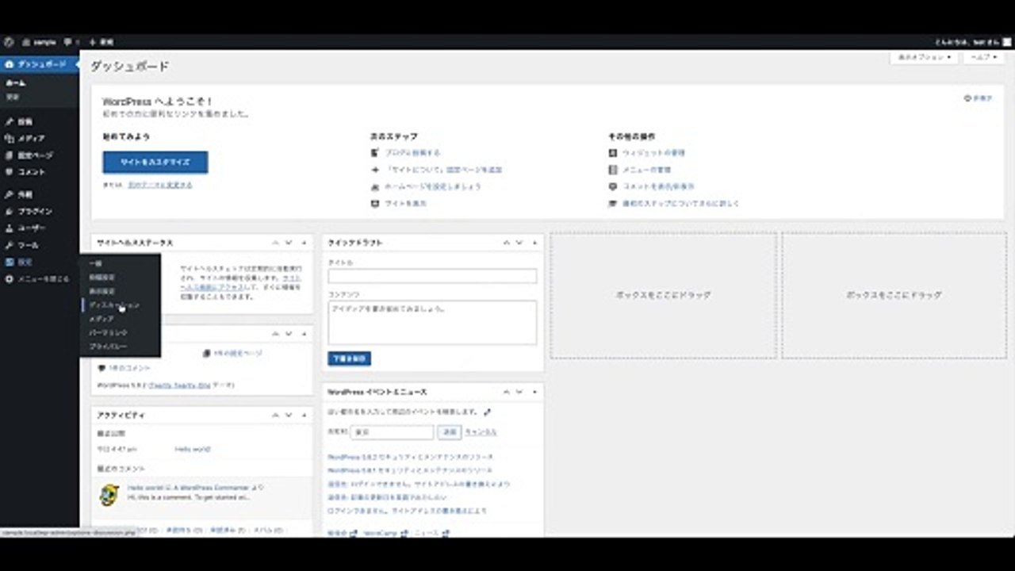Select メディア in the Settings flyout
The height and width of the screenshot is (571, 1015).
click(101, 319)
